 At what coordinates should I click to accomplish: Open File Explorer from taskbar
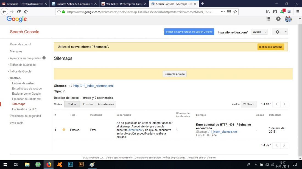[27, 165]
